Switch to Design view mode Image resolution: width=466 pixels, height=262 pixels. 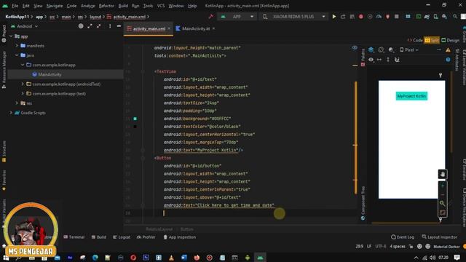450,40
